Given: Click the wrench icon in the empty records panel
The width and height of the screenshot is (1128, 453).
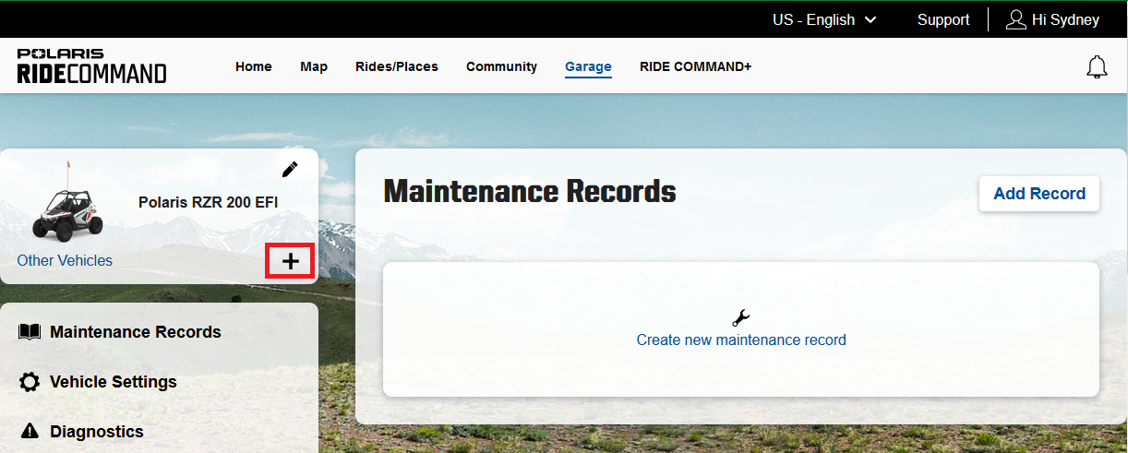Looking at the screenshot, I should coord(740,318).
